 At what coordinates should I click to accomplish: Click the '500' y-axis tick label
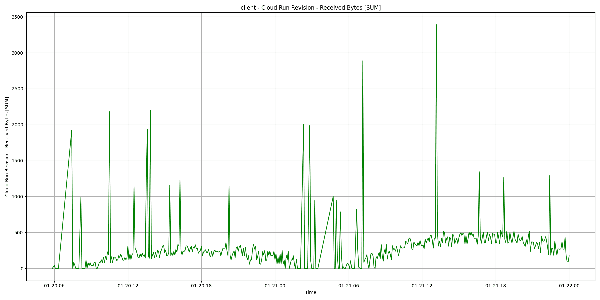point(19,233)
